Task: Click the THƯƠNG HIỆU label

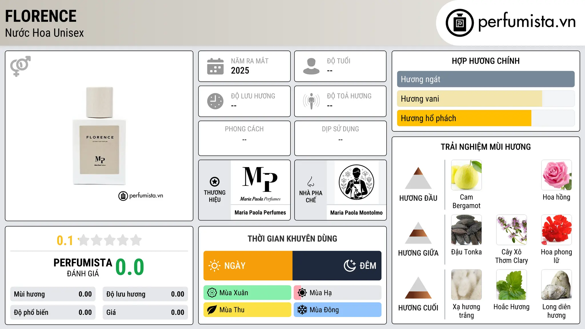Action: point(215,196)
